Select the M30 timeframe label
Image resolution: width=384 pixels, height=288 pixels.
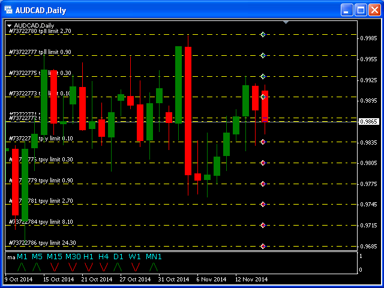click(x=73, y=257)
